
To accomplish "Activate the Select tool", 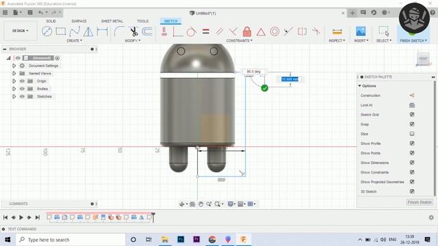I will pos(383,31).
